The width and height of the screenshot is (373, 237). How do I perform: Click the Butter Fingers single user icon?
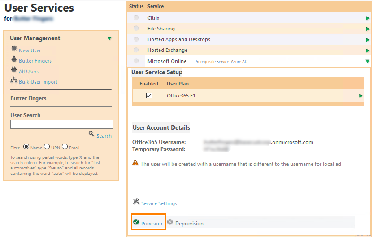tap(14, 59)
